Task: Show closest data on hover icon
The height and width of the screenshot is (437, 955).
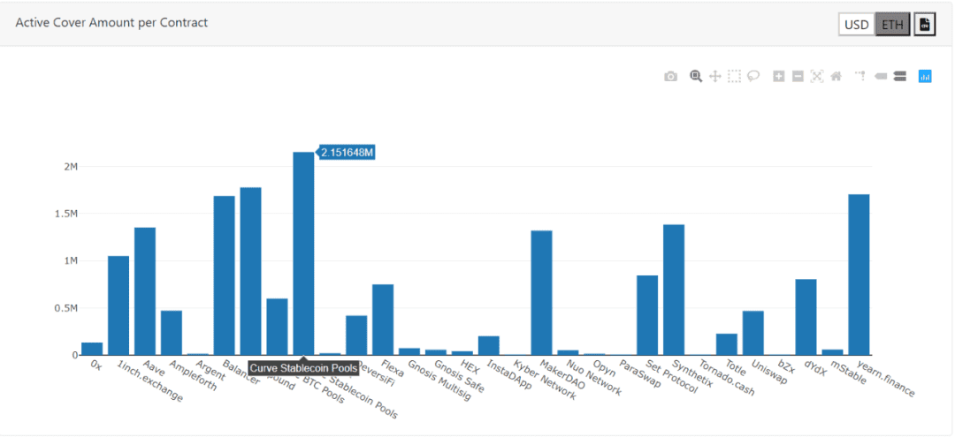Action: pos(881,76)
